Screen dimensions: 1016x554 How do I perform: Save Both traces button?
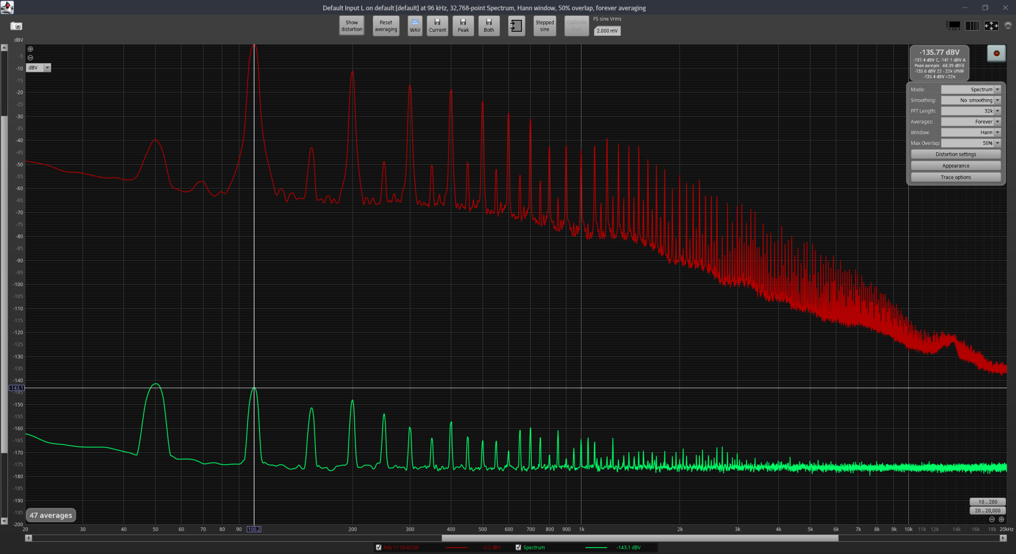click(x=489, y=26)
